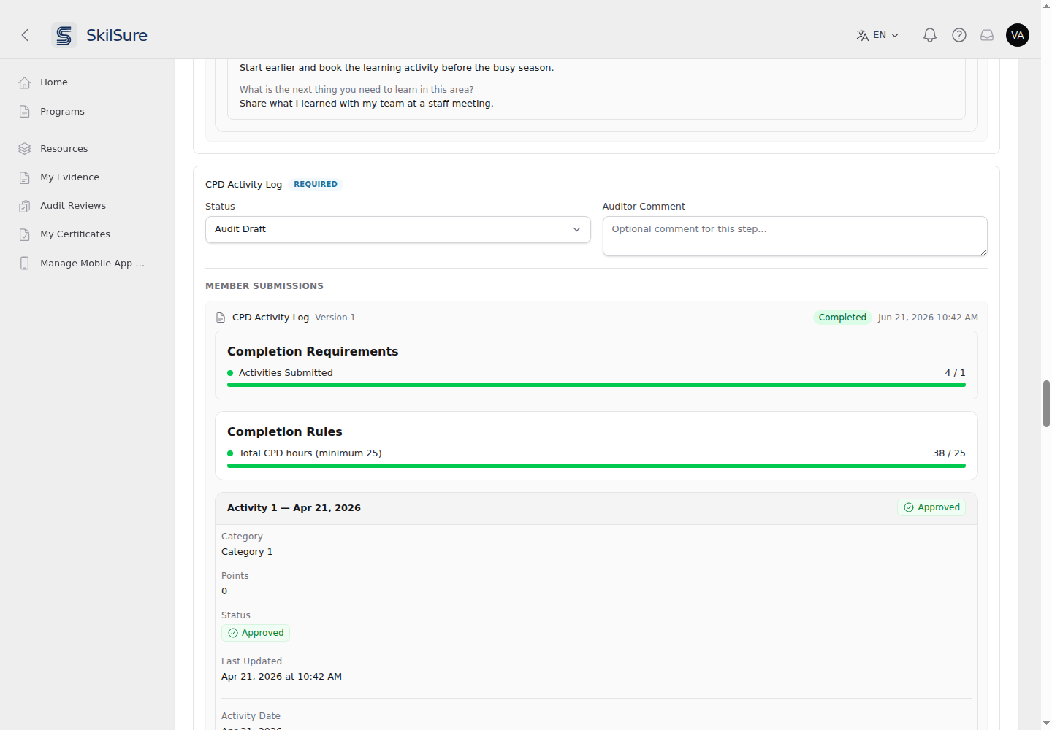This screenshot has height=730, width=1052.
Task: Open the inbox tray icon
Action: pos(987,35)
